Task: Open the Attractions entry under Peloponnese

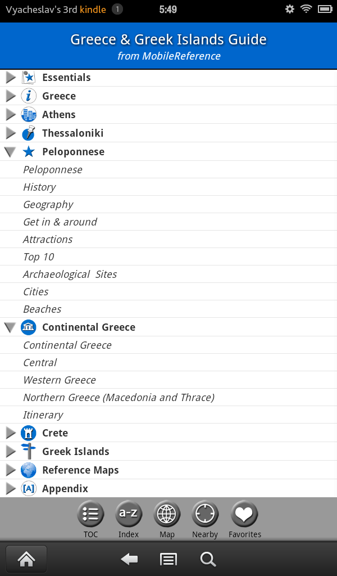Action: coord(48,239)
